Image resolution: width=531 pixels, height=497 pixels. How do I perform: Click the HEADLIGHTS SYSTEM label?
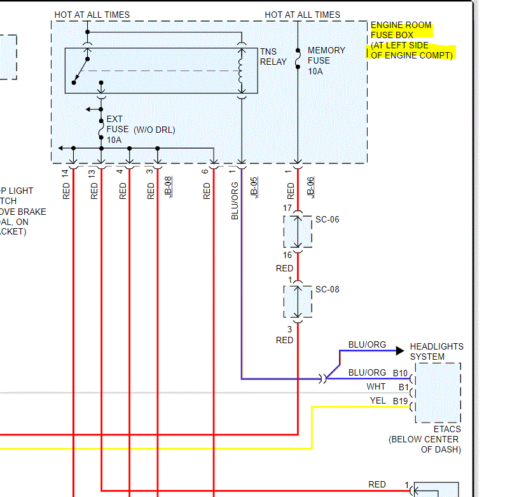click(436, 351)
